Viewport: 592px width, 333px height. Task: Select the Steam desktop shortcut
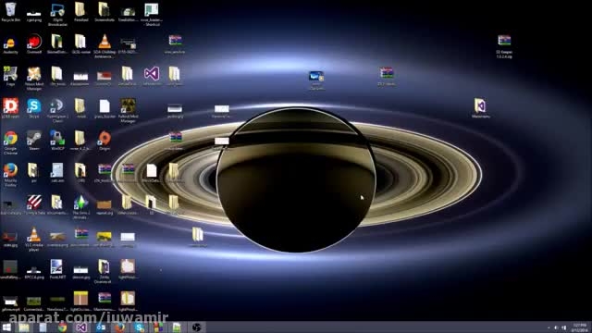[33, 141]
